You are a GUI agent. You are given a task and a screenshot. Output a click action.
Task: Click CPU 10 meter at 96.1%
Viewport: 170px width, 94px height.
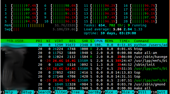click(x=61, y=21)
